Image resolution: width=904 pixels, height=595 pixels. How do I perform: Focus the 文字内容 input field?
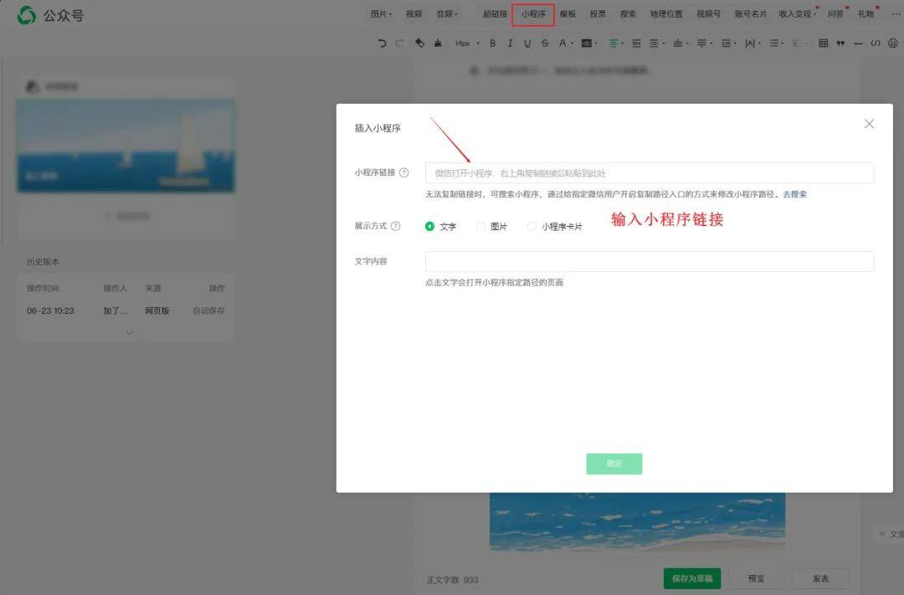click(650, 261)
